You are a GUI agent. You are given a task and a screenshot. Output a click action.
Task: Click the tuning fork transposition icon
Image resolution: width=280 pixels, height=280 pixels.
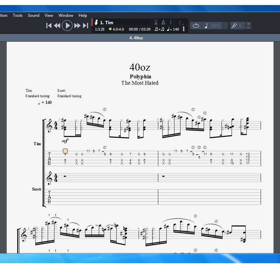tap(234, 26)
